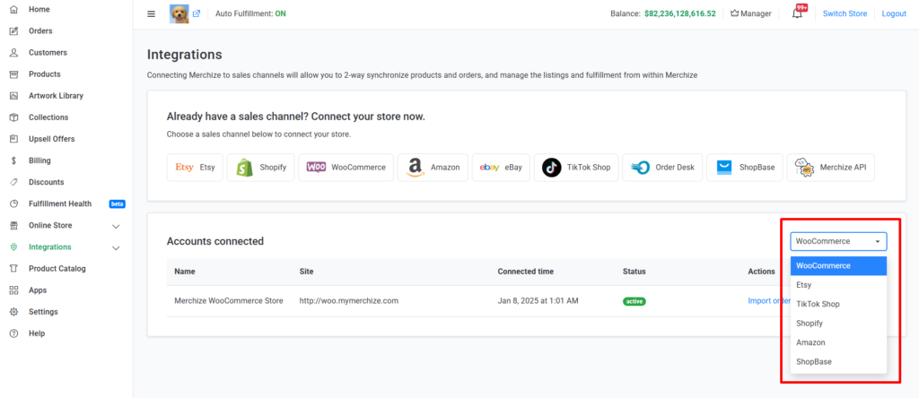This screenshot has width=919, height=398.
Task: Click the Upsell Offers icon in sidebar
Action: [14, 139]
